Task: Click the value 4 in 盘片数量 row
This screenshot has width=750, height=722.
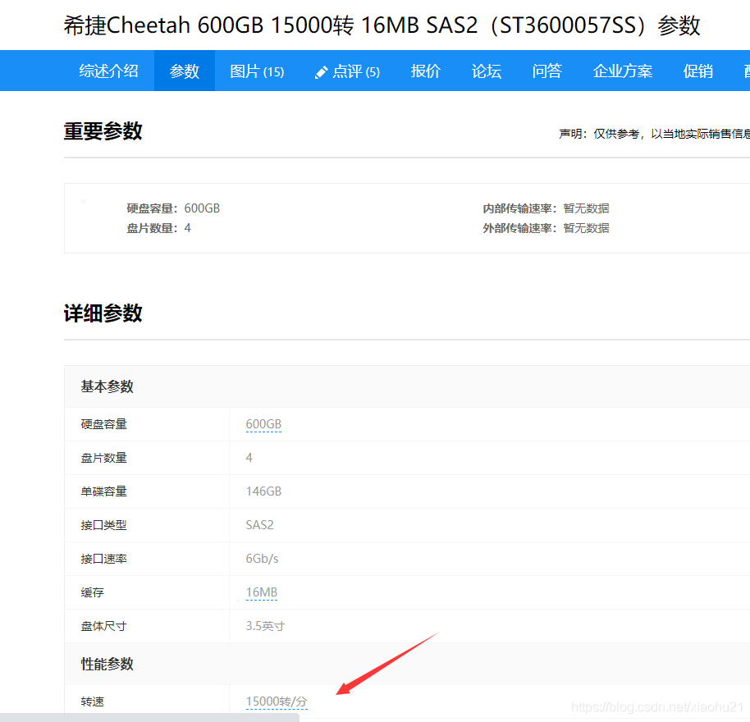Action: point(249,458)
